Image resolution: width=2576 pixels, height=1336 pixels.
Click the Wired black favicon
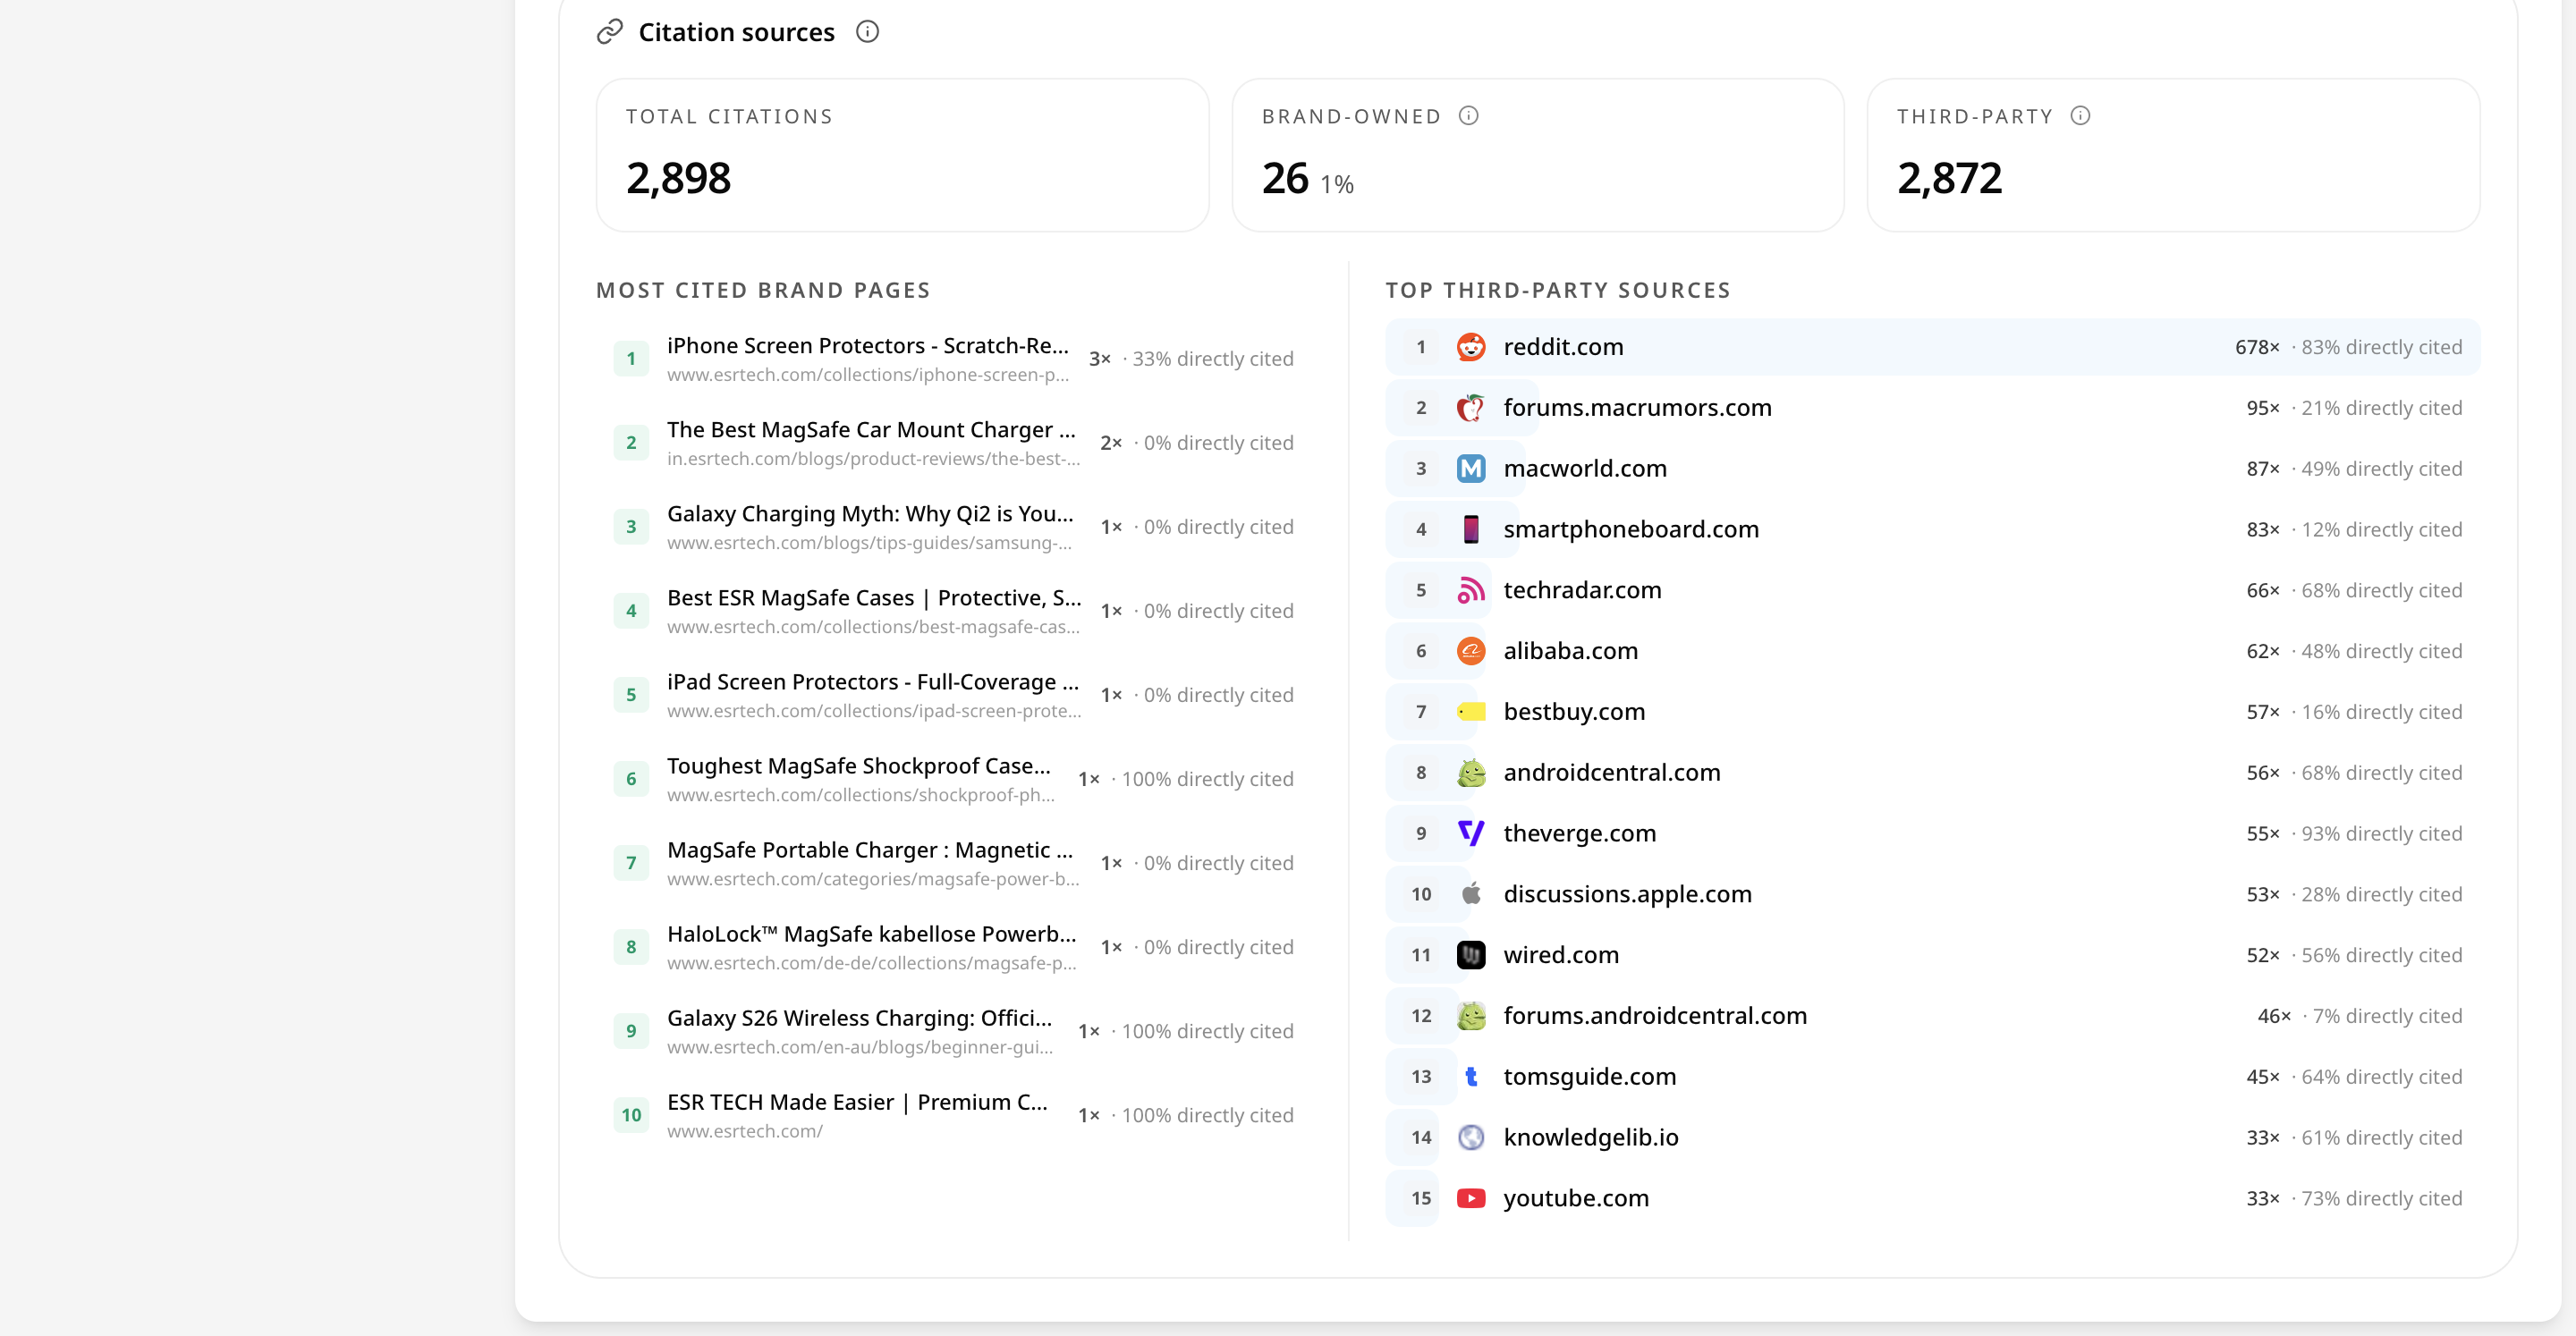1471,955
